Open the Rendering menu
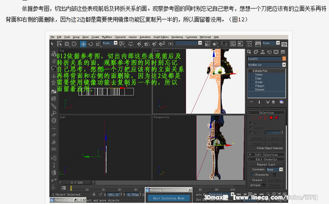The height and width of the screenshot is (204, 329). [177, 37]
